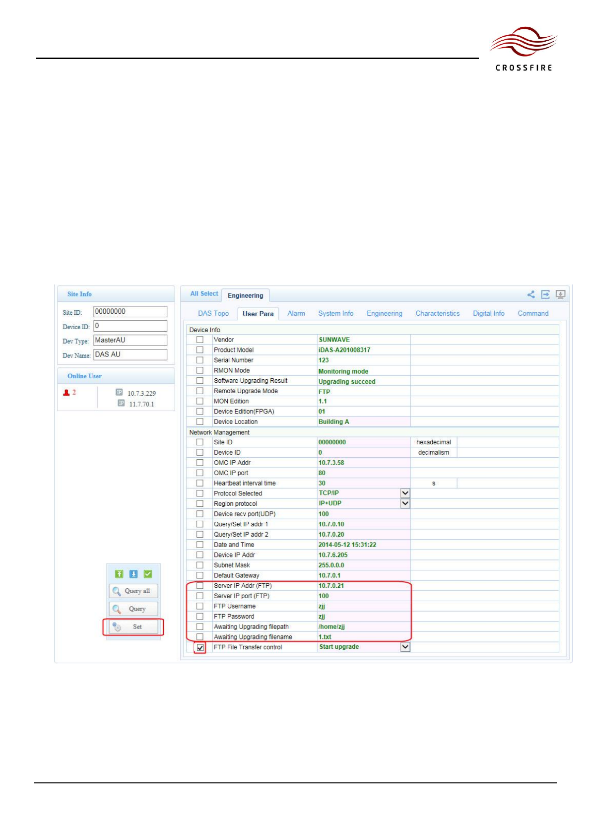Click the Site ID field in Site Info

131,311
